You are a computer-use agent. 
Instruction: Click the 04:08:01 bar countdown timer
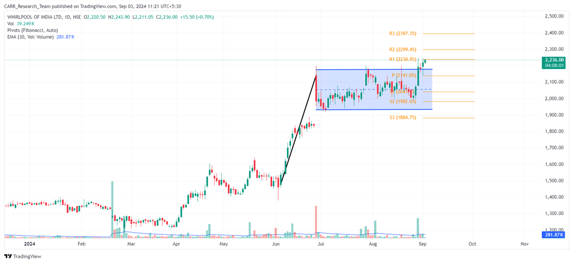[x=554, y=65]
